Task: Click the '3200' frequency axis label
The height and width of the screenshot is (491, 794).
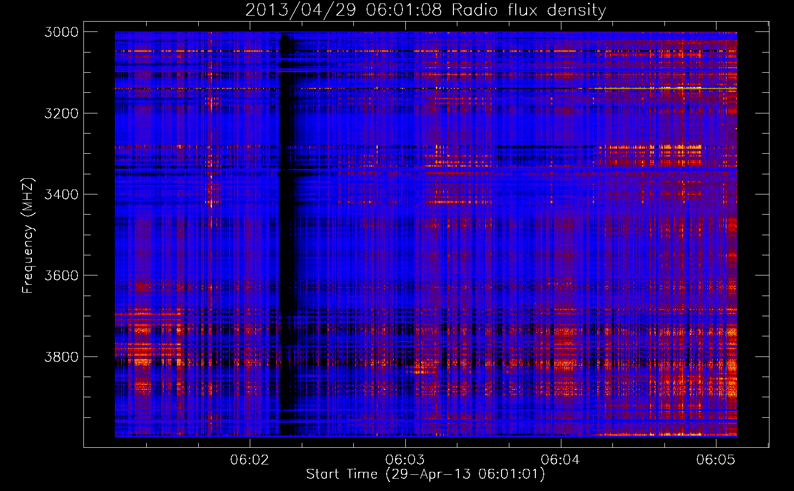Action: [61, 113]
